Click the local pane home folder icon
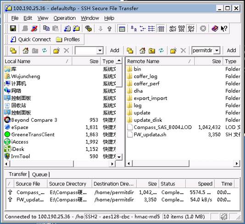 (26, 50)
